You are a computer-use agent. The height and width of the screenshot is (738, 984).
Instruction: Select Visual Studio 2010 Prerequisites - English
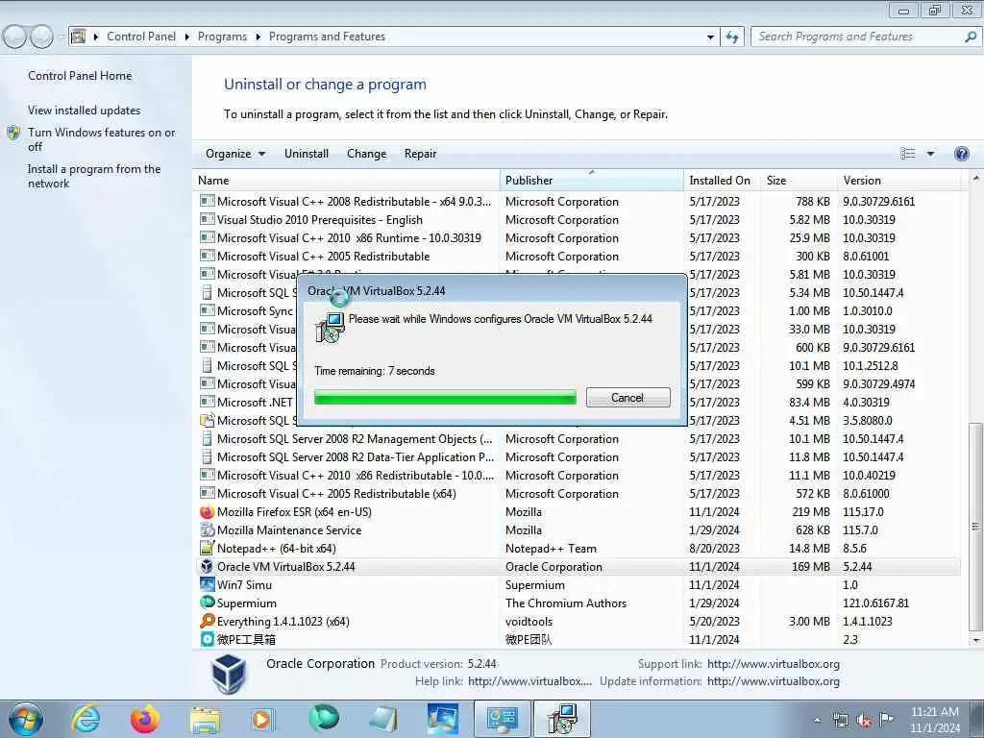[x=578, y=220]
